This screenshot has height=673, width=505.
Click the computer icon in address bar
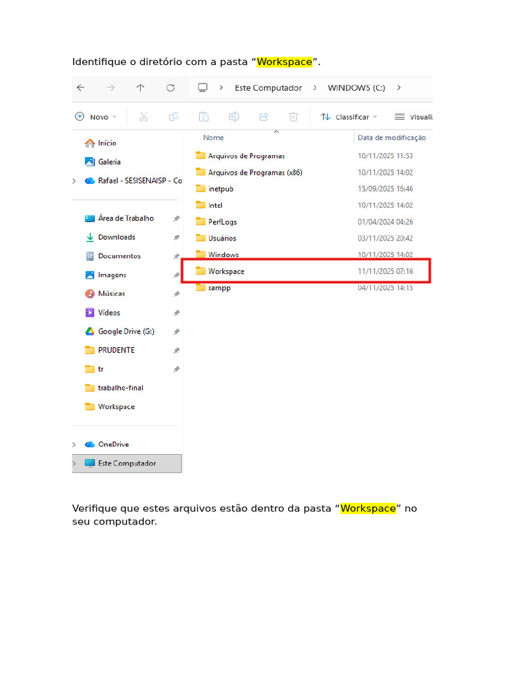pos(203,87)
